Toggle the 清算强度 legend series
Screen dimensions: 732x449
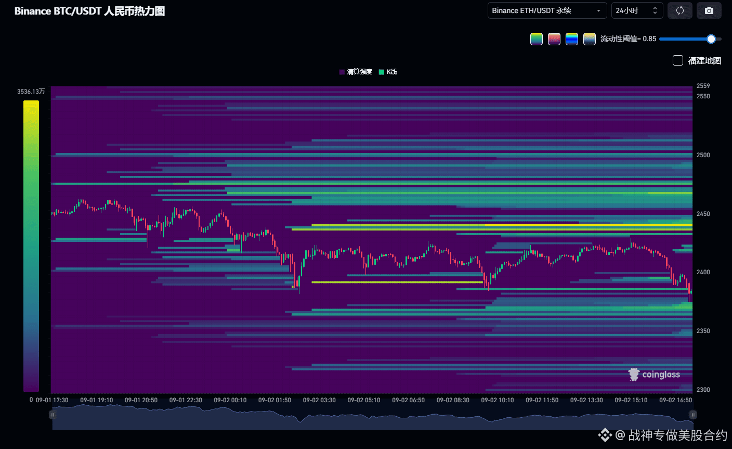(356, 72)
